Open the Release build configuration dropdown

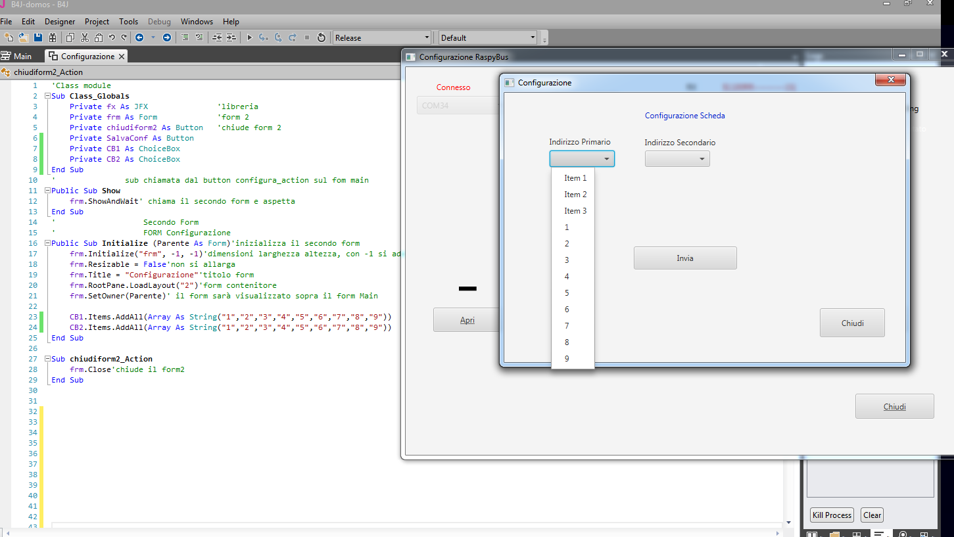[382, 37]
